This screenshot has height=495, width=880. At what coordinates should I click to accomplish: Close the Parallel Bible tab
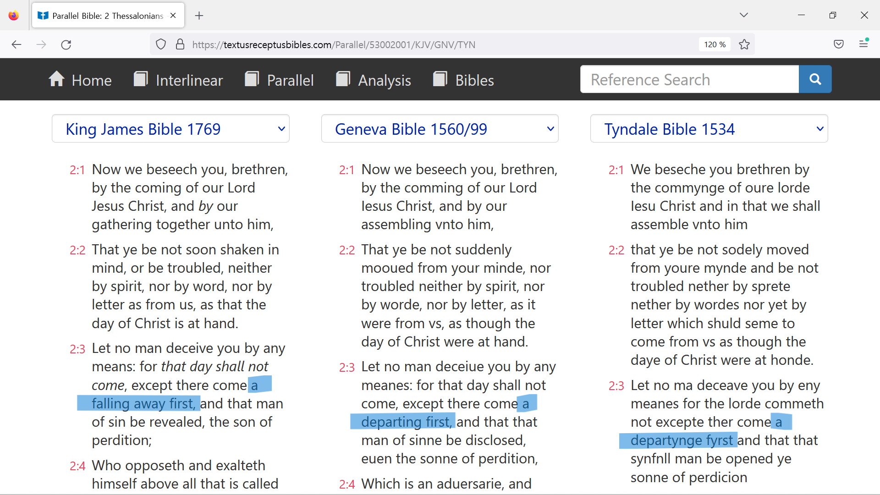[173, 16]
